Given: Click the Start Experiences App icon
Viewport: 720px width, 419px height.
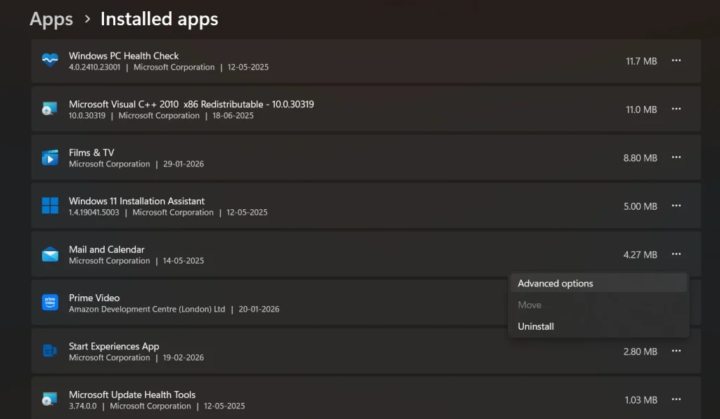Looking at the screenshot, I should (x=49, y=351).
